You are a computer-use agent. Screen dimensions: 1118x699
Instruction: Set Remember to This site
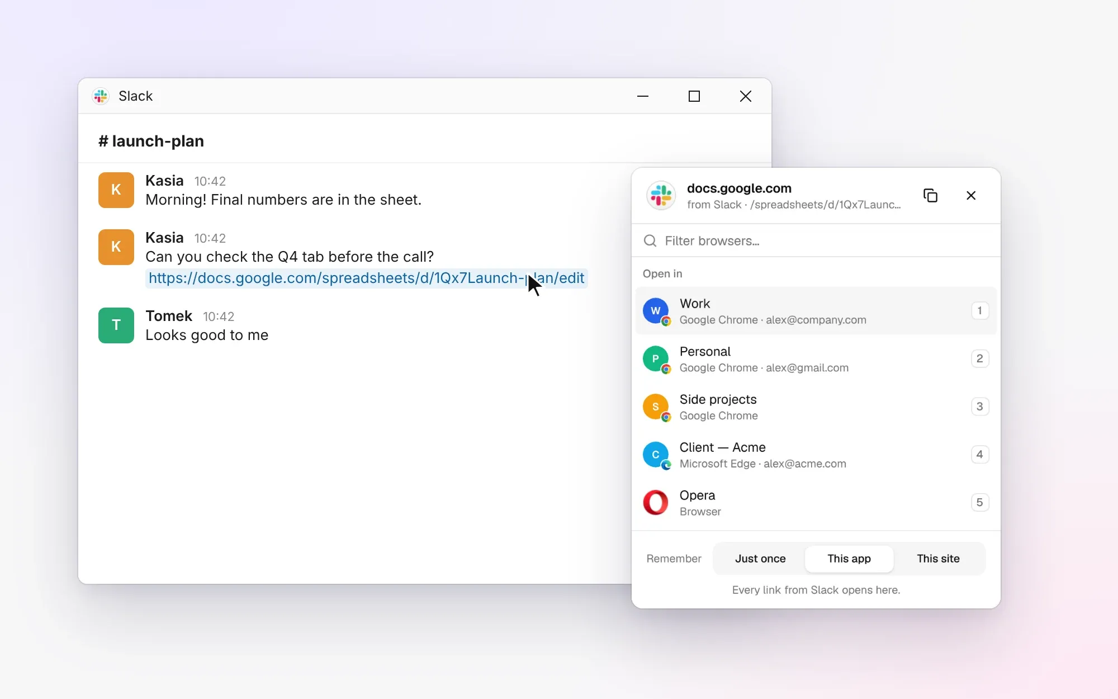(938, 559)
